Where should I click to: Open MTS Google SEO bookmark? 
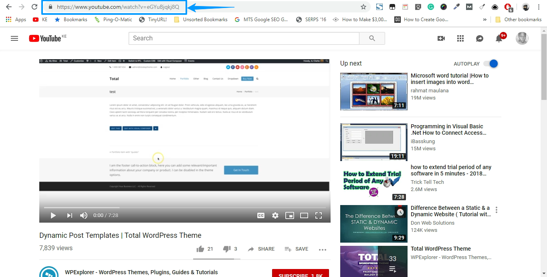pyautogui.click(x=261, y=19)
